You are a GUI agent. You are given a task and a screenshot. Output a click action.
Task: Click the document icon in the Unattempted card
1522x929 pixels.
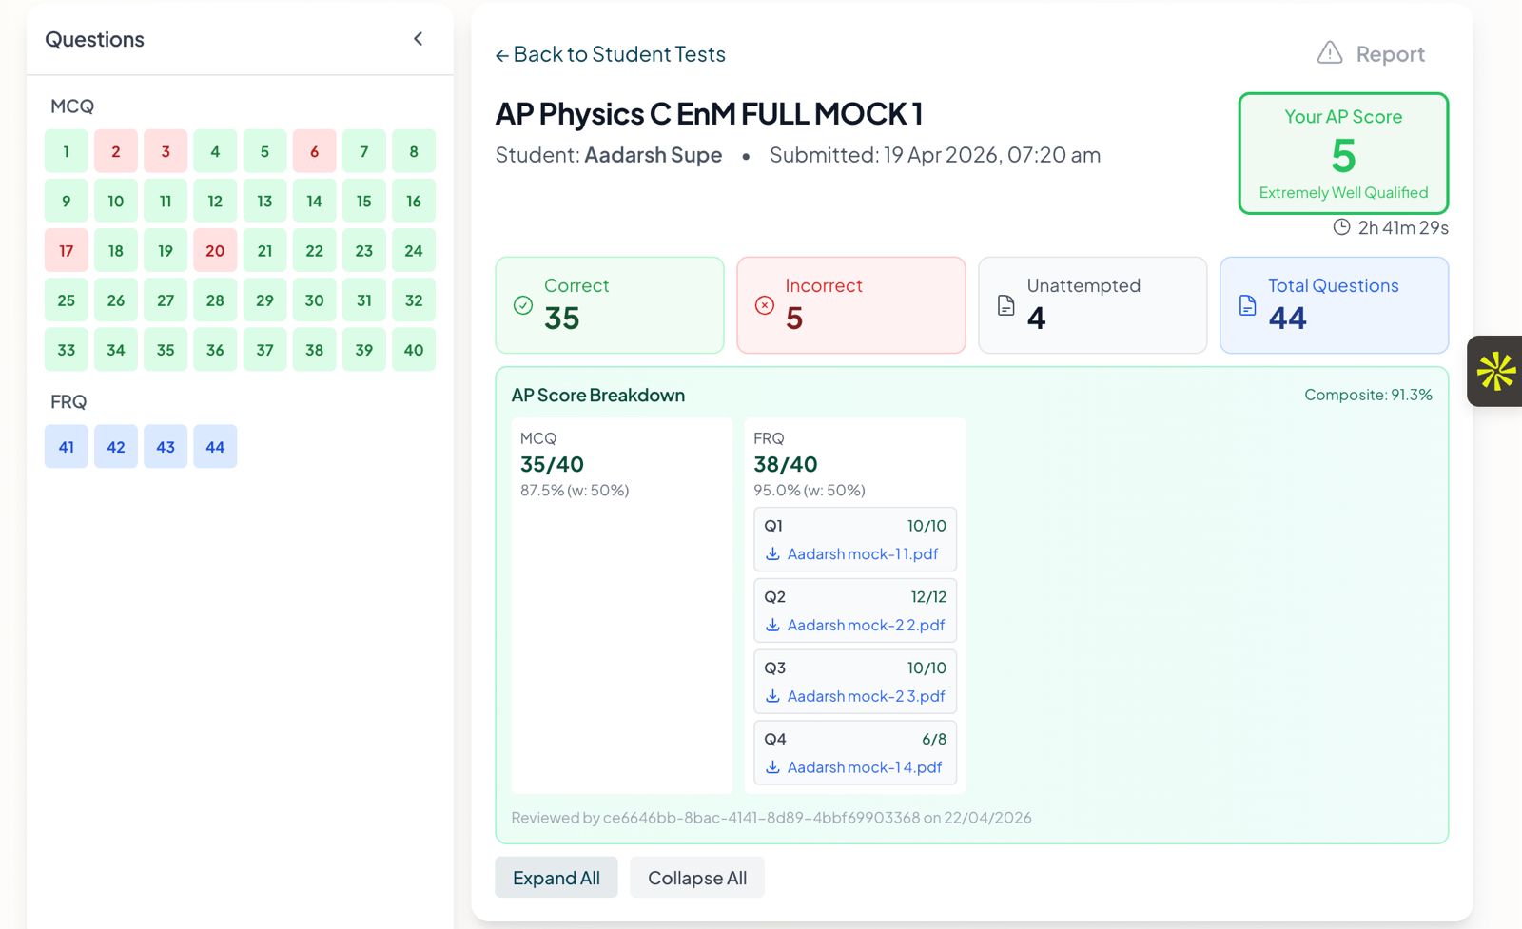click(1005, 304)
